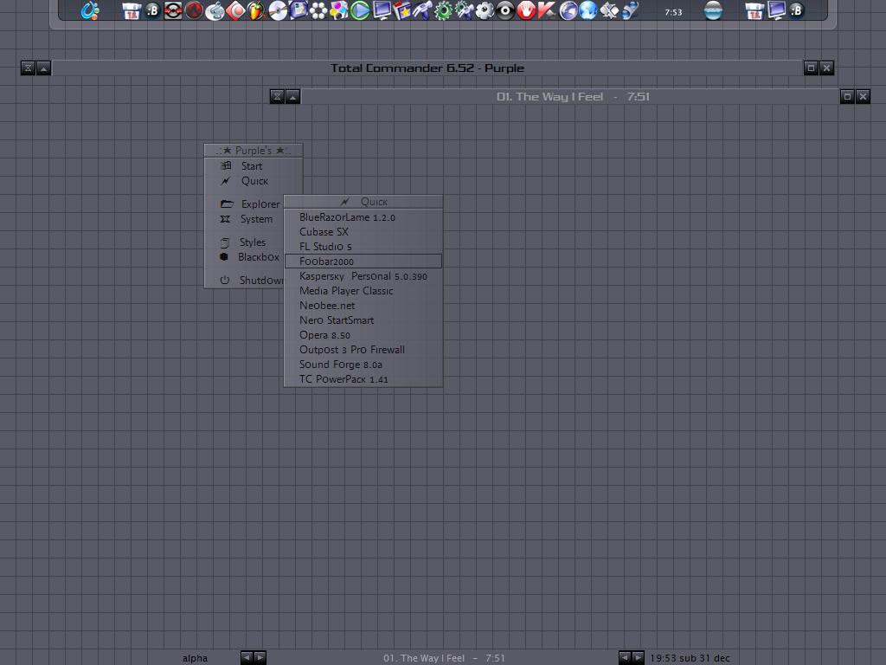Launch FL Studio from the fruit icon
The image size is (886, 665).
[256, 10]
